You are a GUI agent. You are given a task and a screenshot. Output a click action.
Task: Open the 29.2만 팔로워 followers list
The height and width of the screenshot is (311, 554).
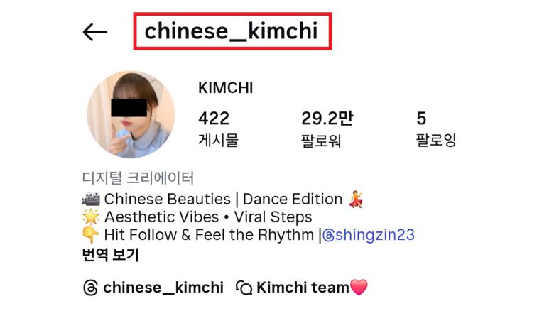tap(327, 129)
